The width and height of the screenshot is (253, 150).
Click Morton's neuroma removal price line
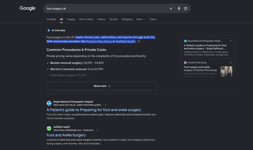click(77, 69)
